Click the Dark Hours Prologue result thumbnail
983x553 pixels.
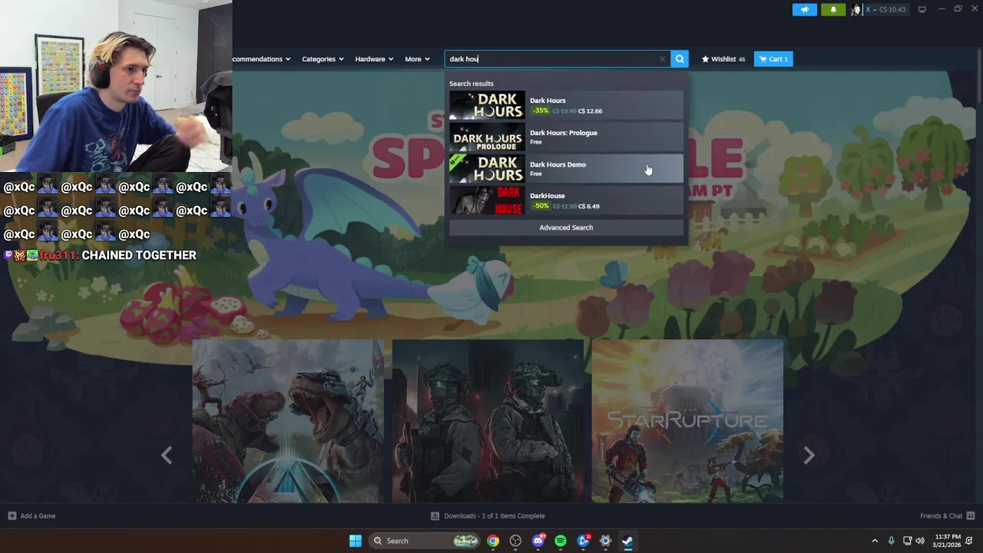(x=487, y=137)
